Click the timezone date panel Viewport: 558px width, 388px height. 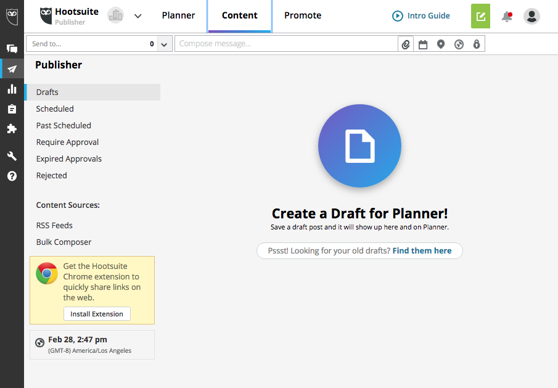pyautogui.click(x=92, y=345)
